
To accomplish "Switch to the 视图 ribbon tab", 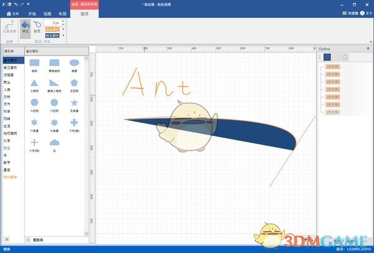I will 47,14.
